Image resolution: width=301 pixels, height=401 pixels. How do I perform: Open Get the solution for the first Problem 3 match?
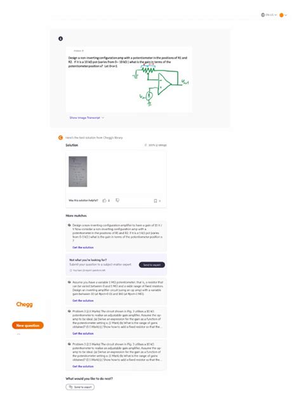coord(83,334)
